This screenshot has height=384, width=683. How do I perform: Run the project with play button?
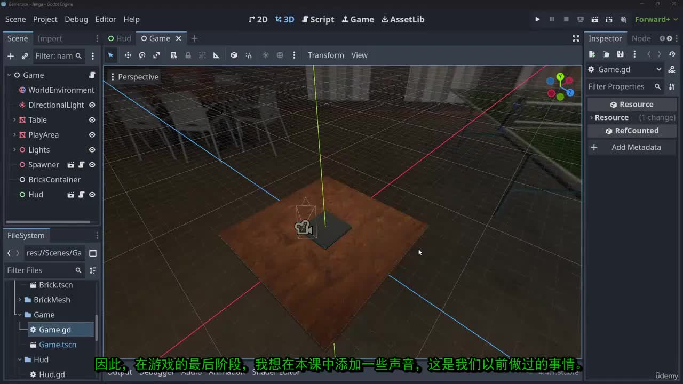point(537,19)
